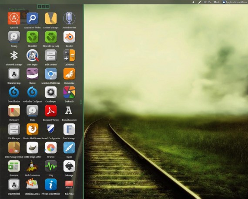Open Audio Recorder app
This screenshot has height=199, width=248.
[69, 18]
